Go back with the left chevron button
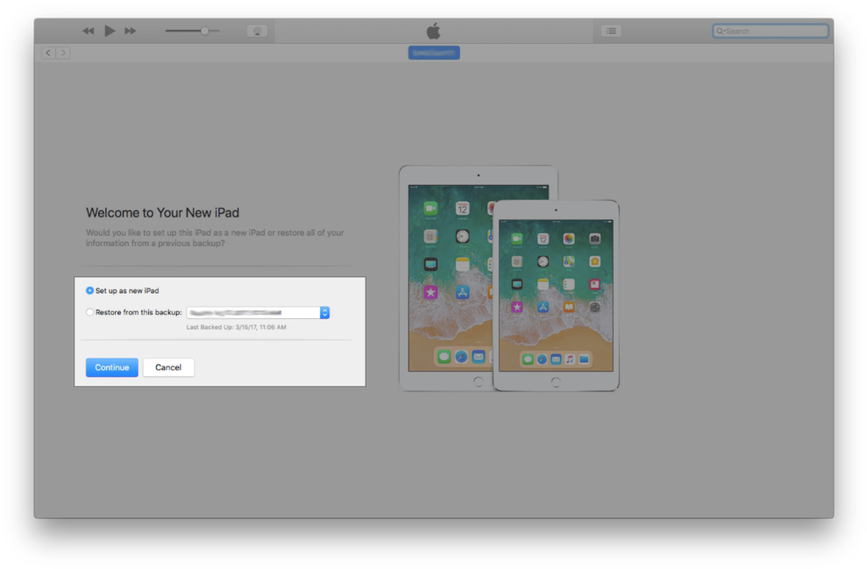Viewport: 867px width, 569px height. pos(48,53)
